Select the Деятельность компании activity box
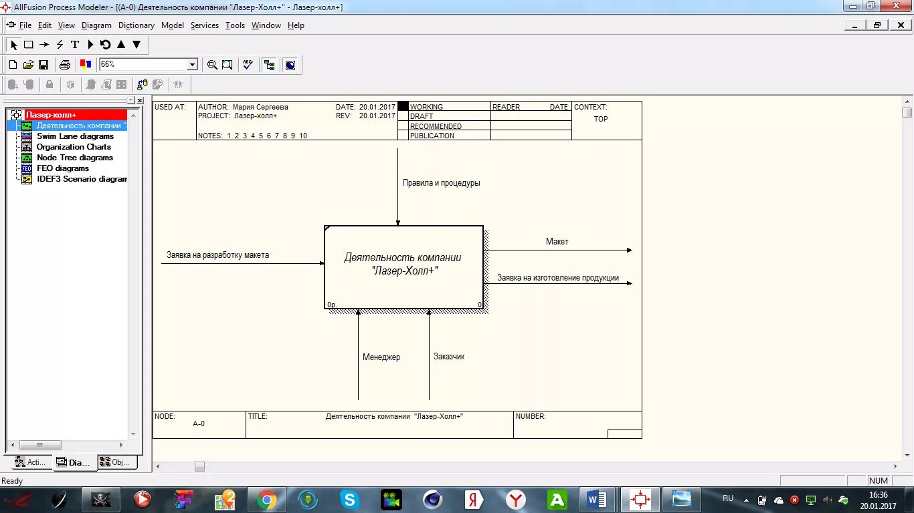 (403, 267)
